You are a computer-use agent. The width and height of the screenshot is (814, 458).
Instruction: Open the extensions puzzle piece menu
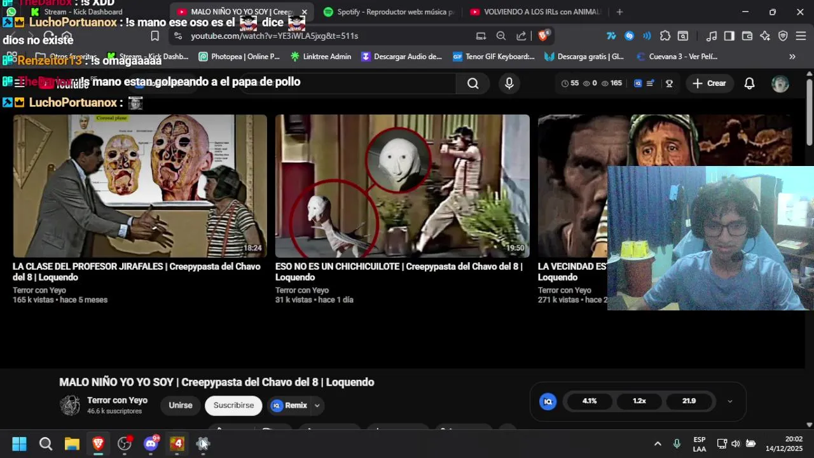[665, 36]
